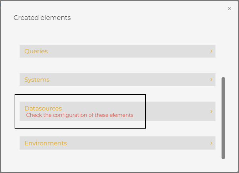Click the Systems label
Image resolution: width=239 pixels, height=173 pixels.
37,80
